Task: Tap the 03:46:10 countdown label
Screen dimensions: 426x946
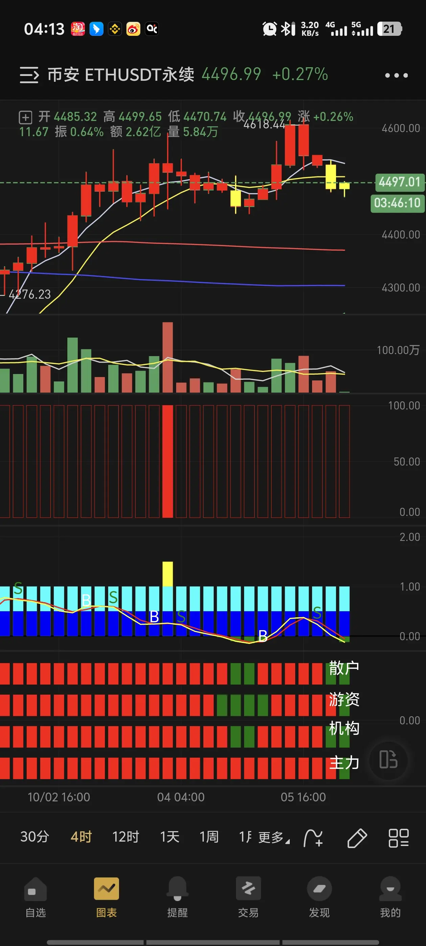Action: 397,203
